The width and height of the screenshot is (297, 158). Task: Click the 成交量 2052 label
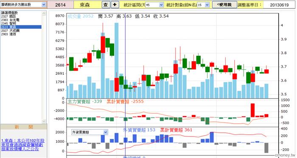81,16
